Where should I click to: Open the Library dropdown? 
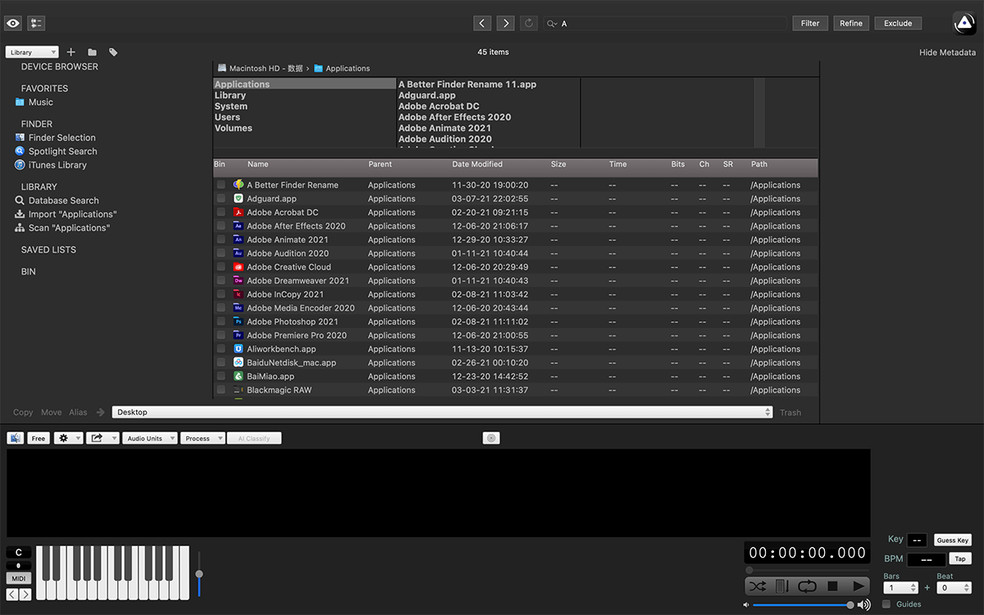(32, 52)
